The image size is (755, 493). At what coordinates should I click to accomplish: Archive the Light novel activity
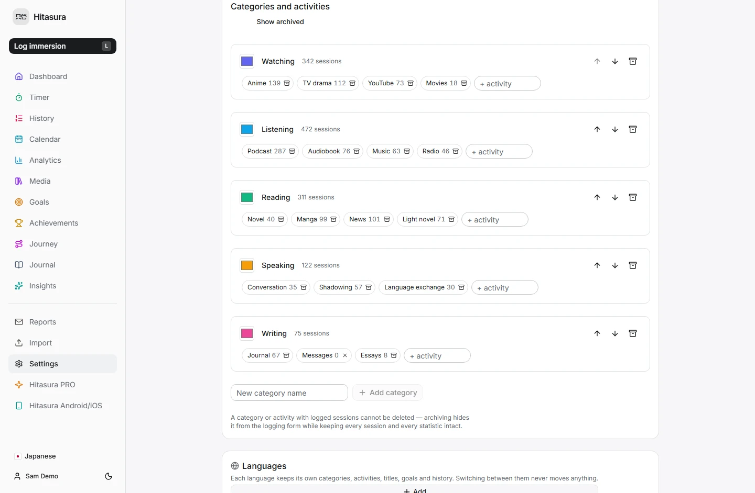451,219
